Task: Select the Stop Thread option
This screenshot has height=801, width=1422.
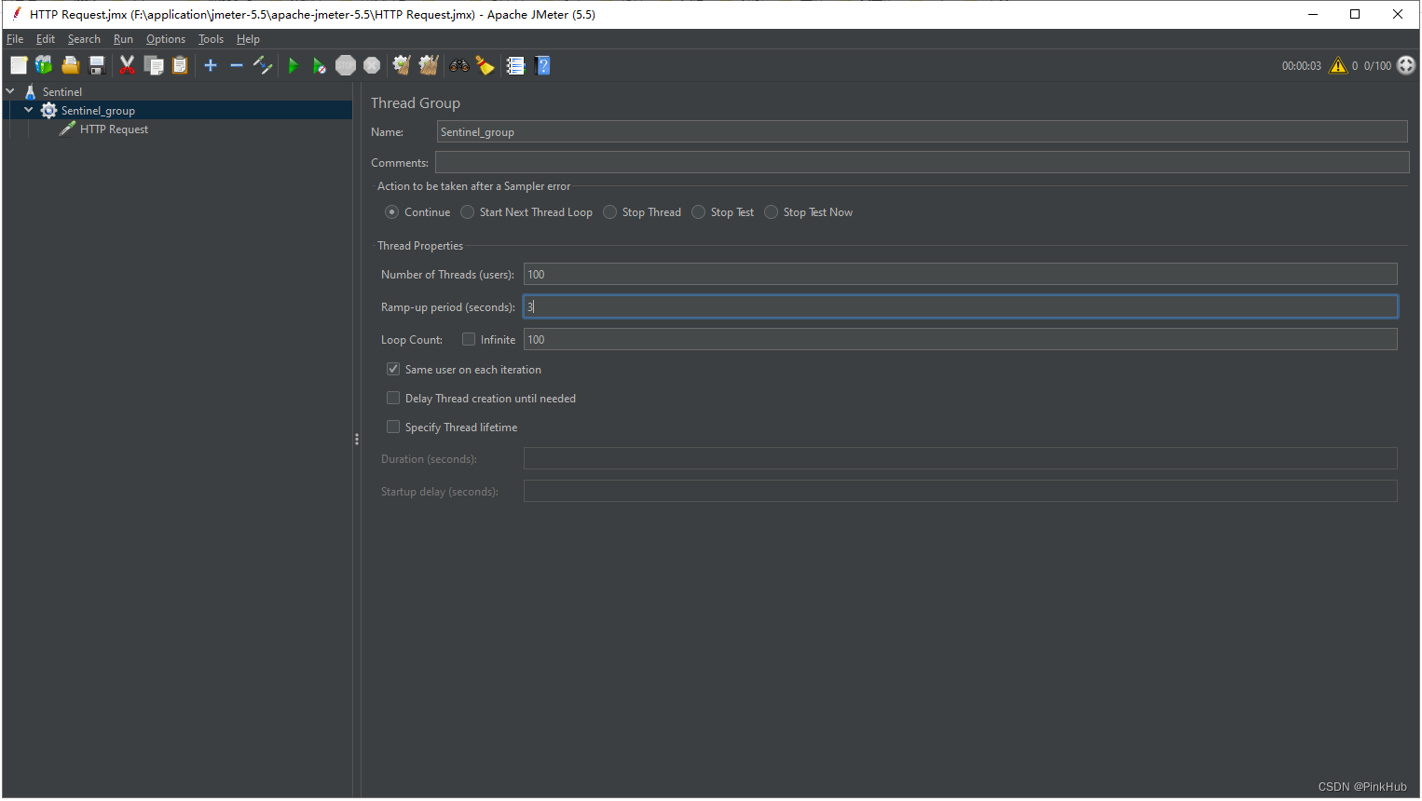Action: [x=610, y=212]
